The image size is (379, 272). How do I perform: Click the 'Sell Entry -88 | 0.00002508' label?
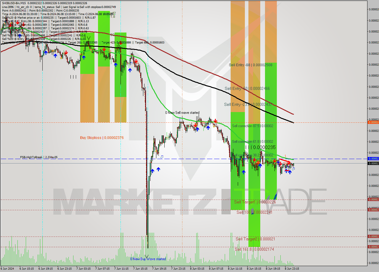click(250, 65)
